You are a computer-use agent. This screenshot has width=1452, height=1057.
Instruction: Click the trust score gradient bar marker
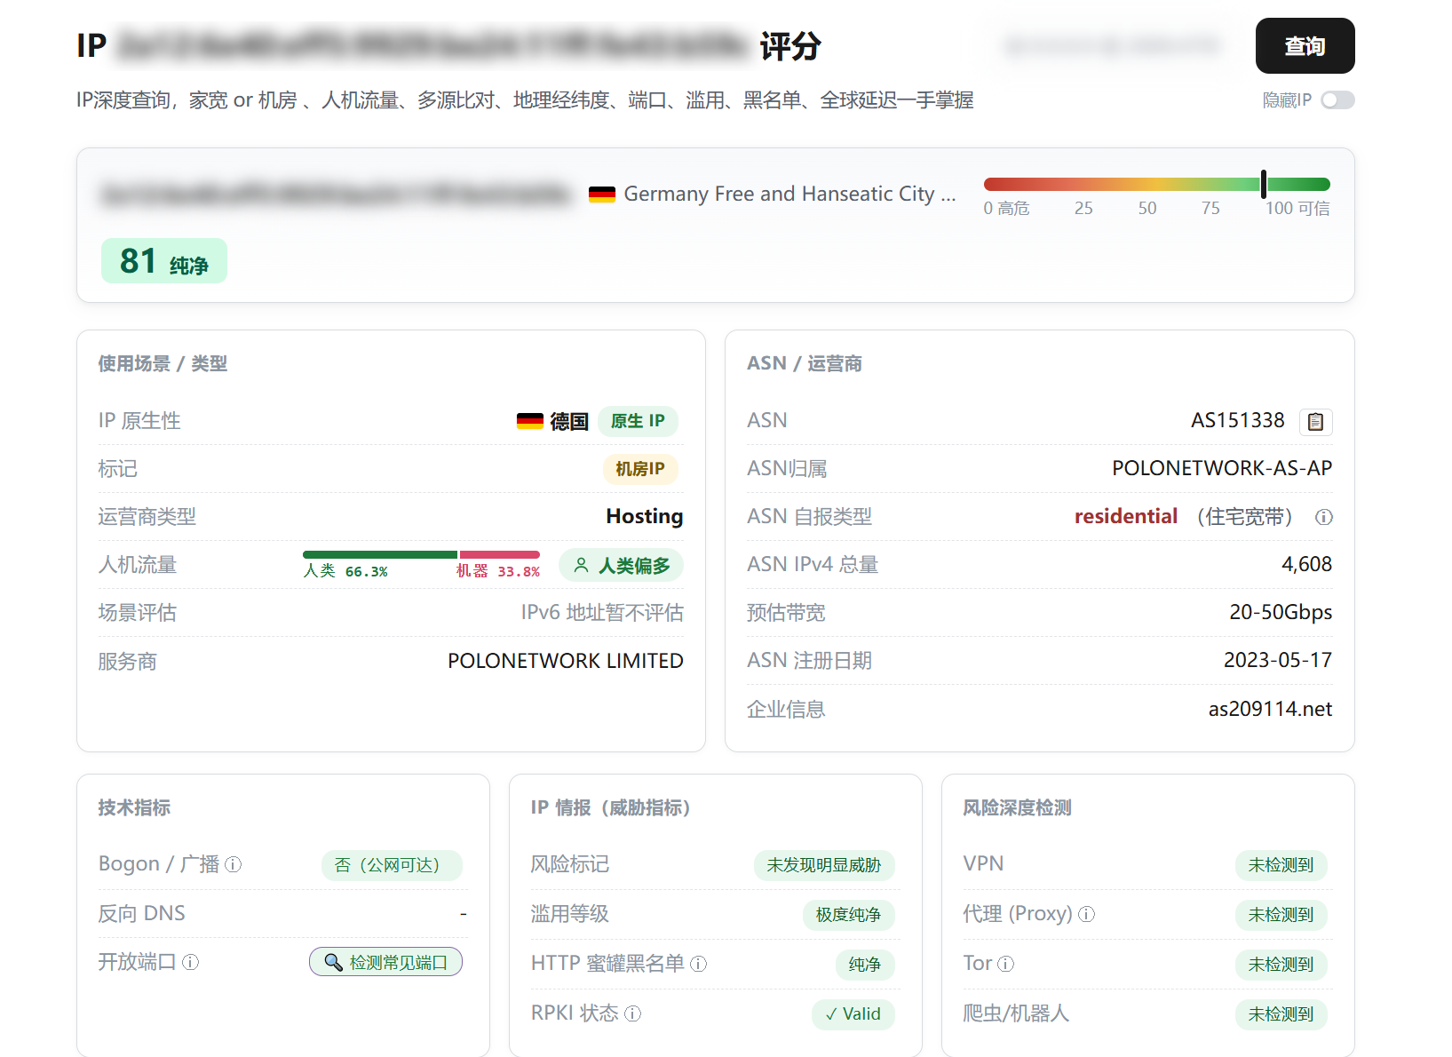(1263, 184)
